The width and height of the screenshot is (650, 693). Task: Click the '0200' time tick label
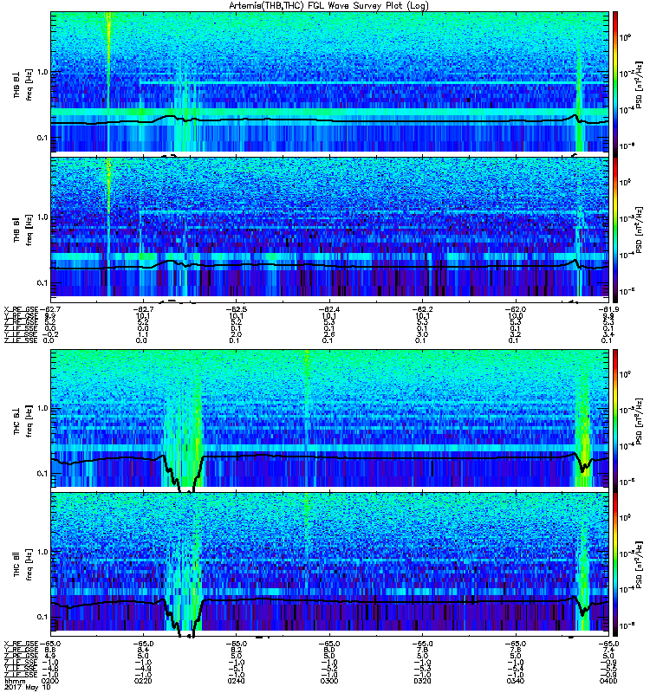(x=49, y=681)
